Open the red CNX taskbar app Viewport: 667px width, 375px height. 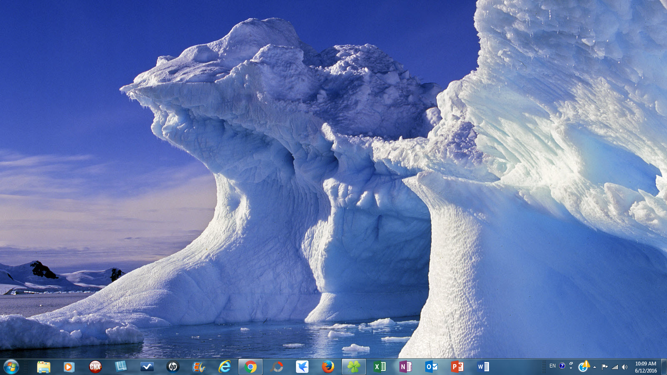click(x=95, y=367)
